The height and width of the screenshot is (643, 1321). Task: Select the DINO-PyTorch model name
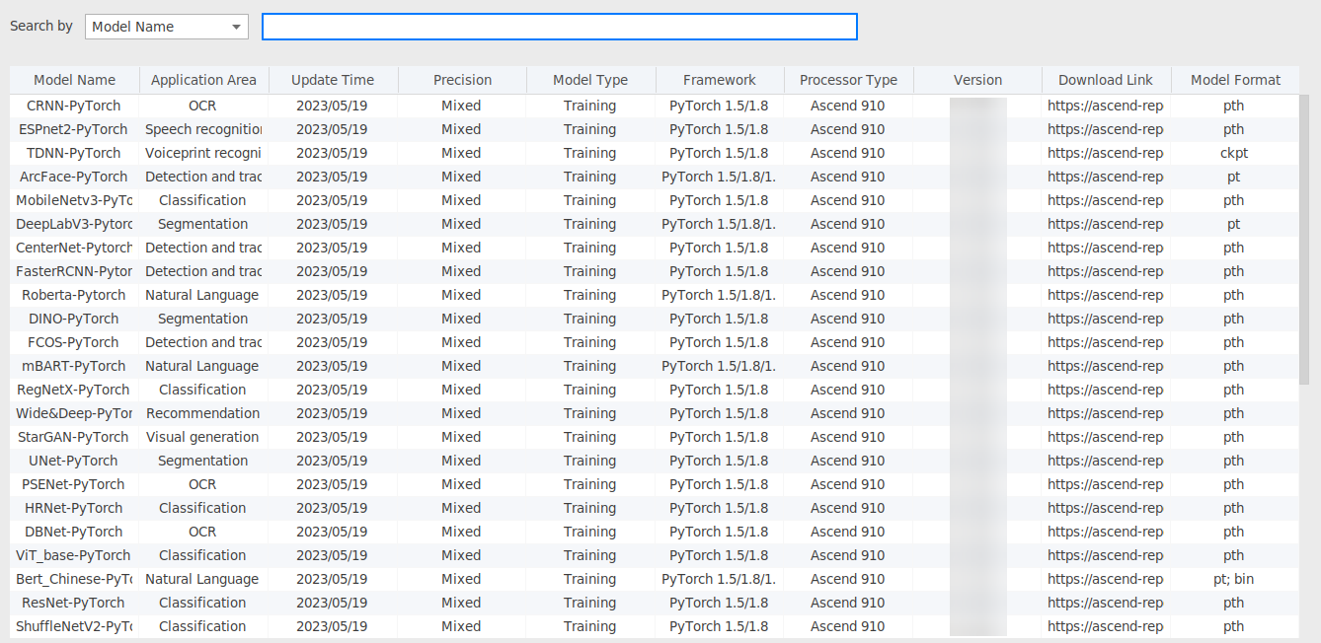tap(74, 319)
